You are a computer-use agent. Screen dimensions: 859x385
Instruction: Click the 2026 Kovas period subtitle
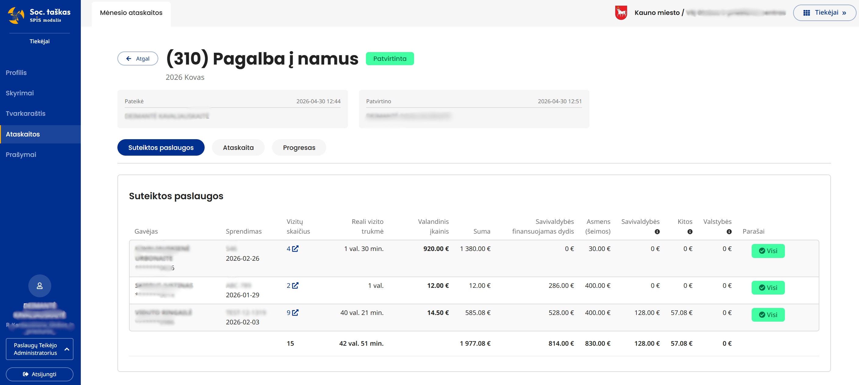[x=185, y=77]
